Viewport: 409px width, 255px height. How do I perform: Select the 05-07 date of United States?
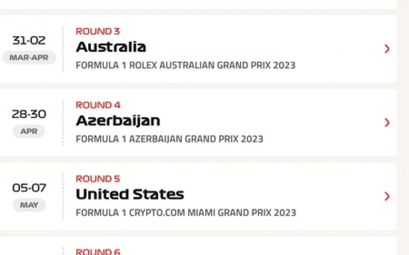(x=29, y=188)
